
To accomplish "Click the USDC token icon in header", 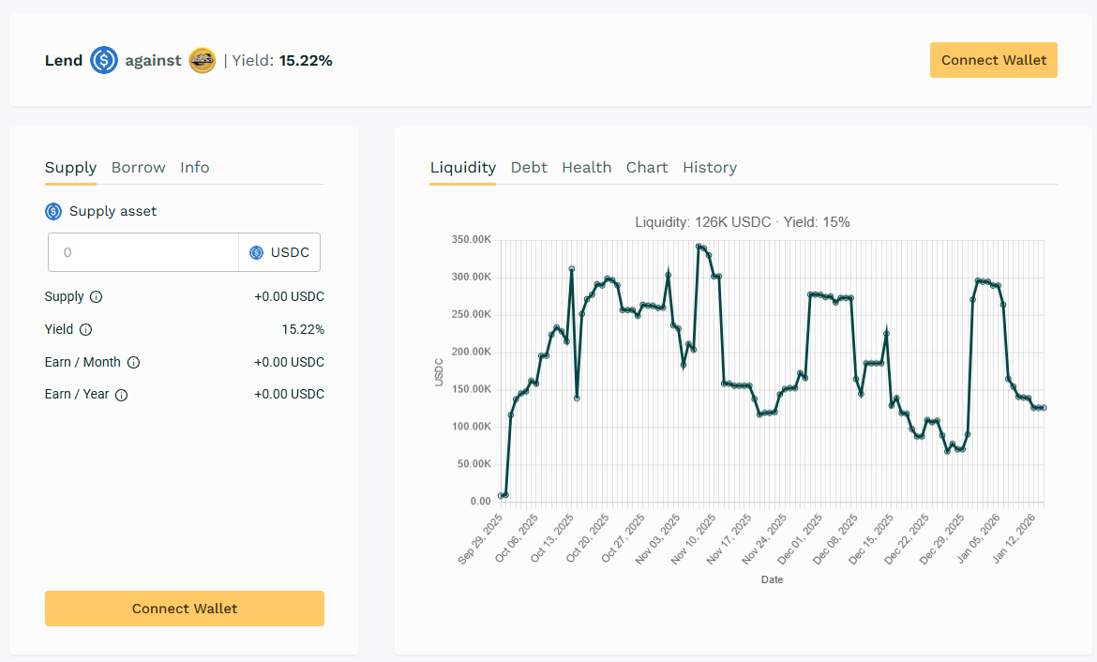I will pyautogui.click(x=104, y=61).
